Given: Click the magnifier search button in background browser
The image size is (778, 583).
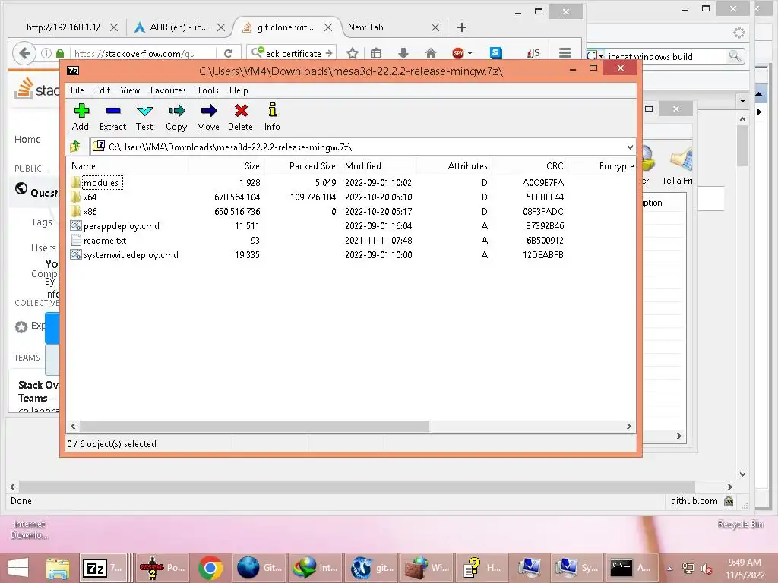Looking at the screenshot, I should point(735,56).
